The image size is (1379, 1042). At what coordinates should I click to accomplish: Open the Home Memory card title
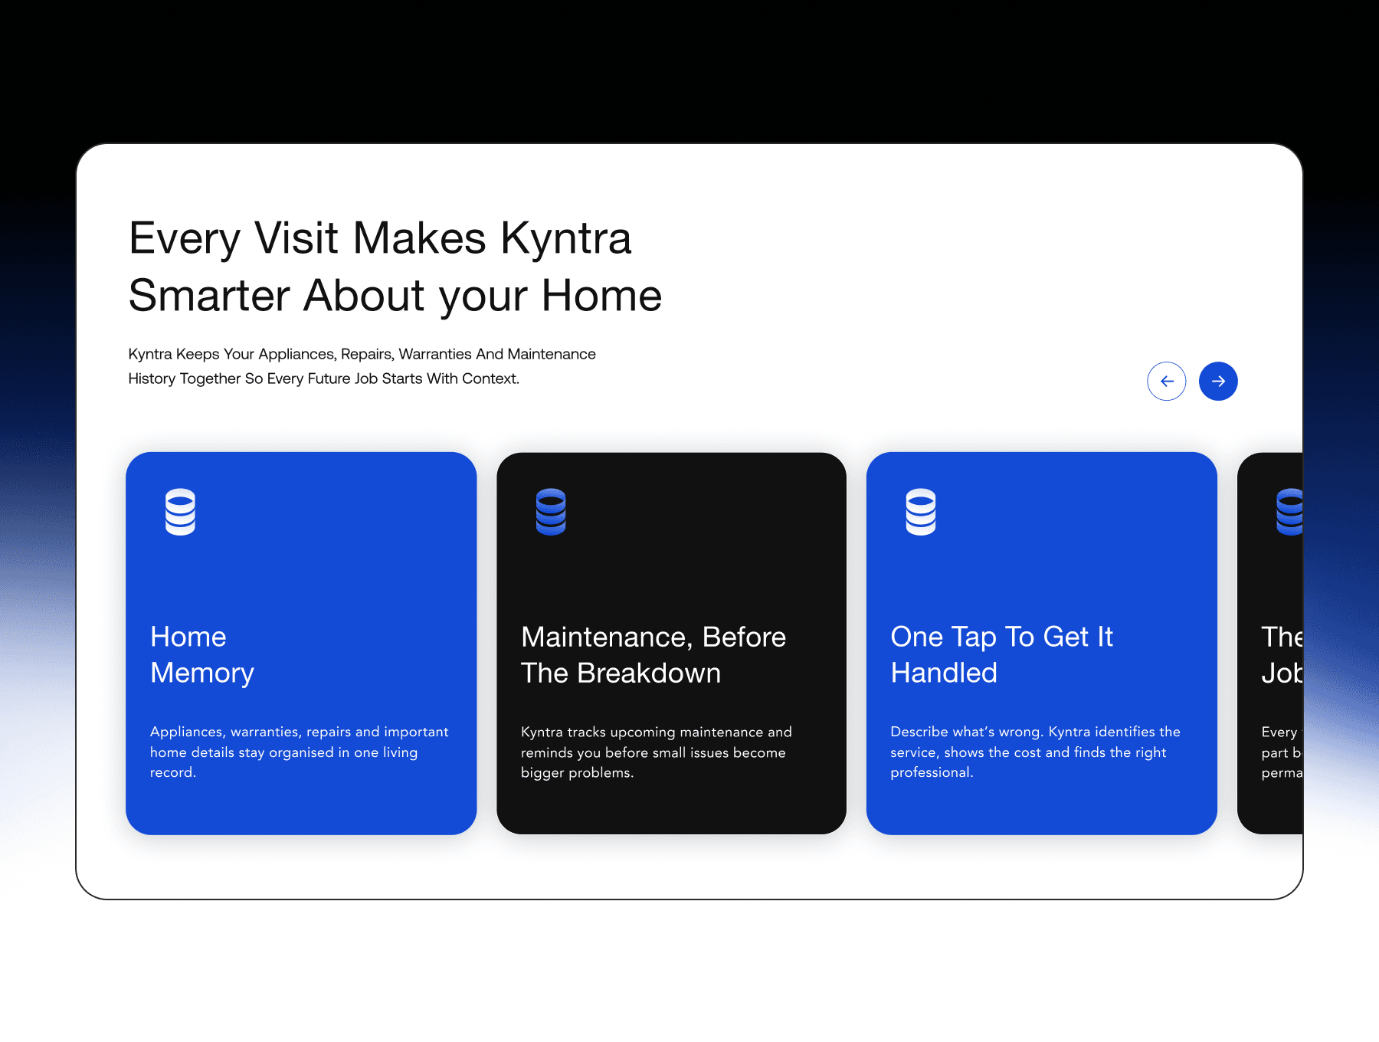(x=202, y=655)
